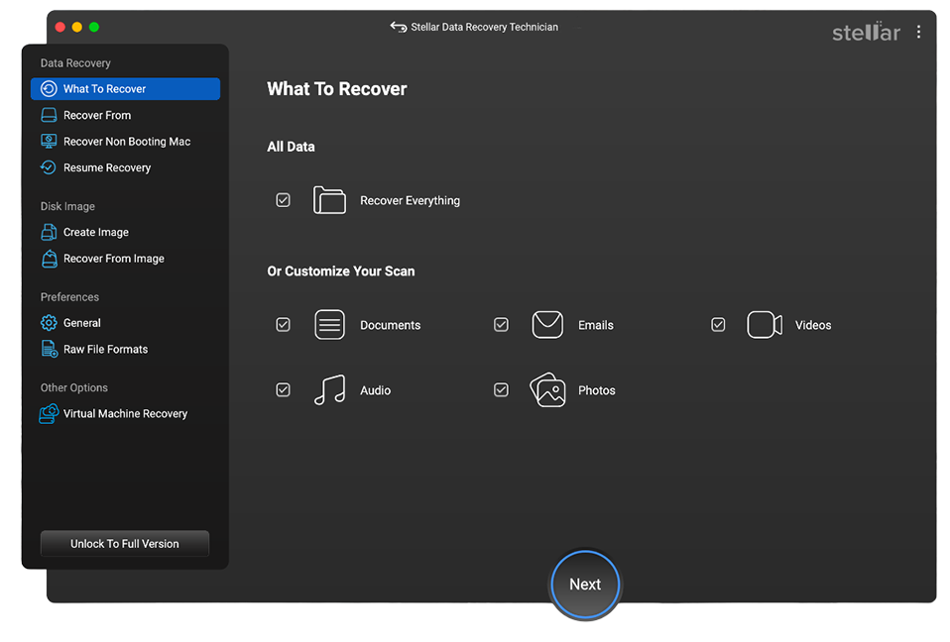
Task: Minimize the window with the yellow button
Action: 77,27
